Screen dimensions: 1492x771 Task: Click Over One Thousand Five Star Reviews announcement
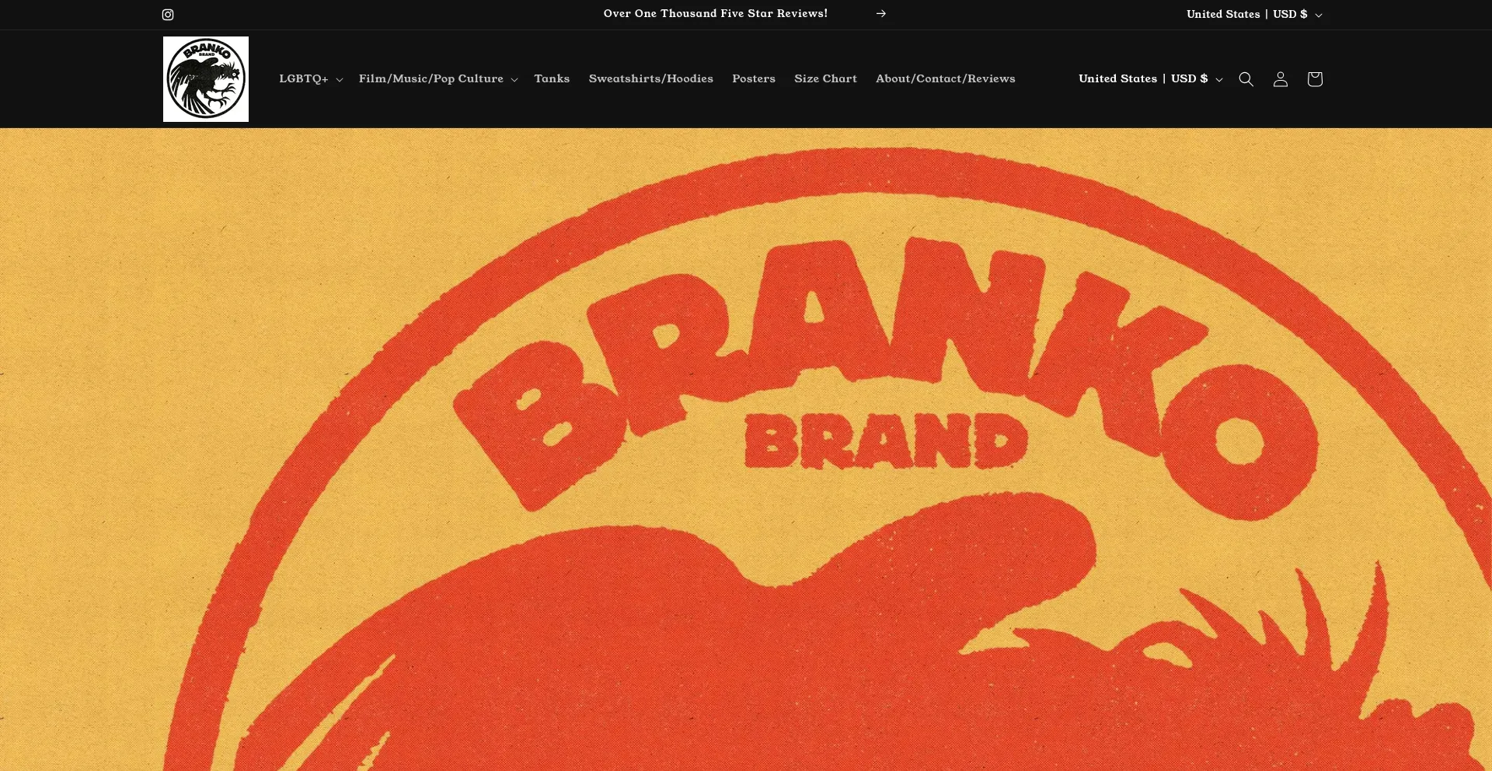point(716,13)
